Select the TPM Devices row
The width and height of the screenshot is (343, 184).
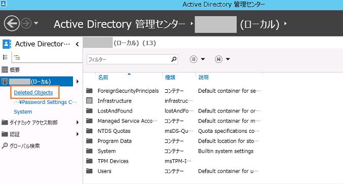tap(173, 161)
